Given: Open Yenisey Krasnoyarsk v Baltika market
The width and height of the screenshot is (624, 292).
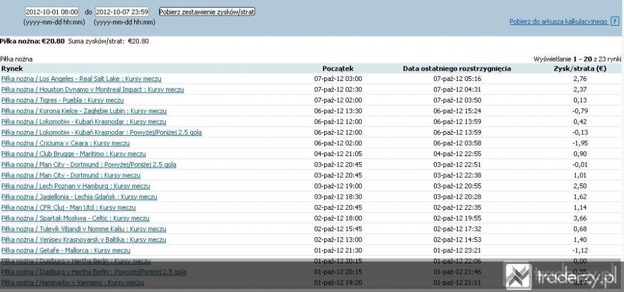Looking at the screenshot, I should tap(83, 240).
